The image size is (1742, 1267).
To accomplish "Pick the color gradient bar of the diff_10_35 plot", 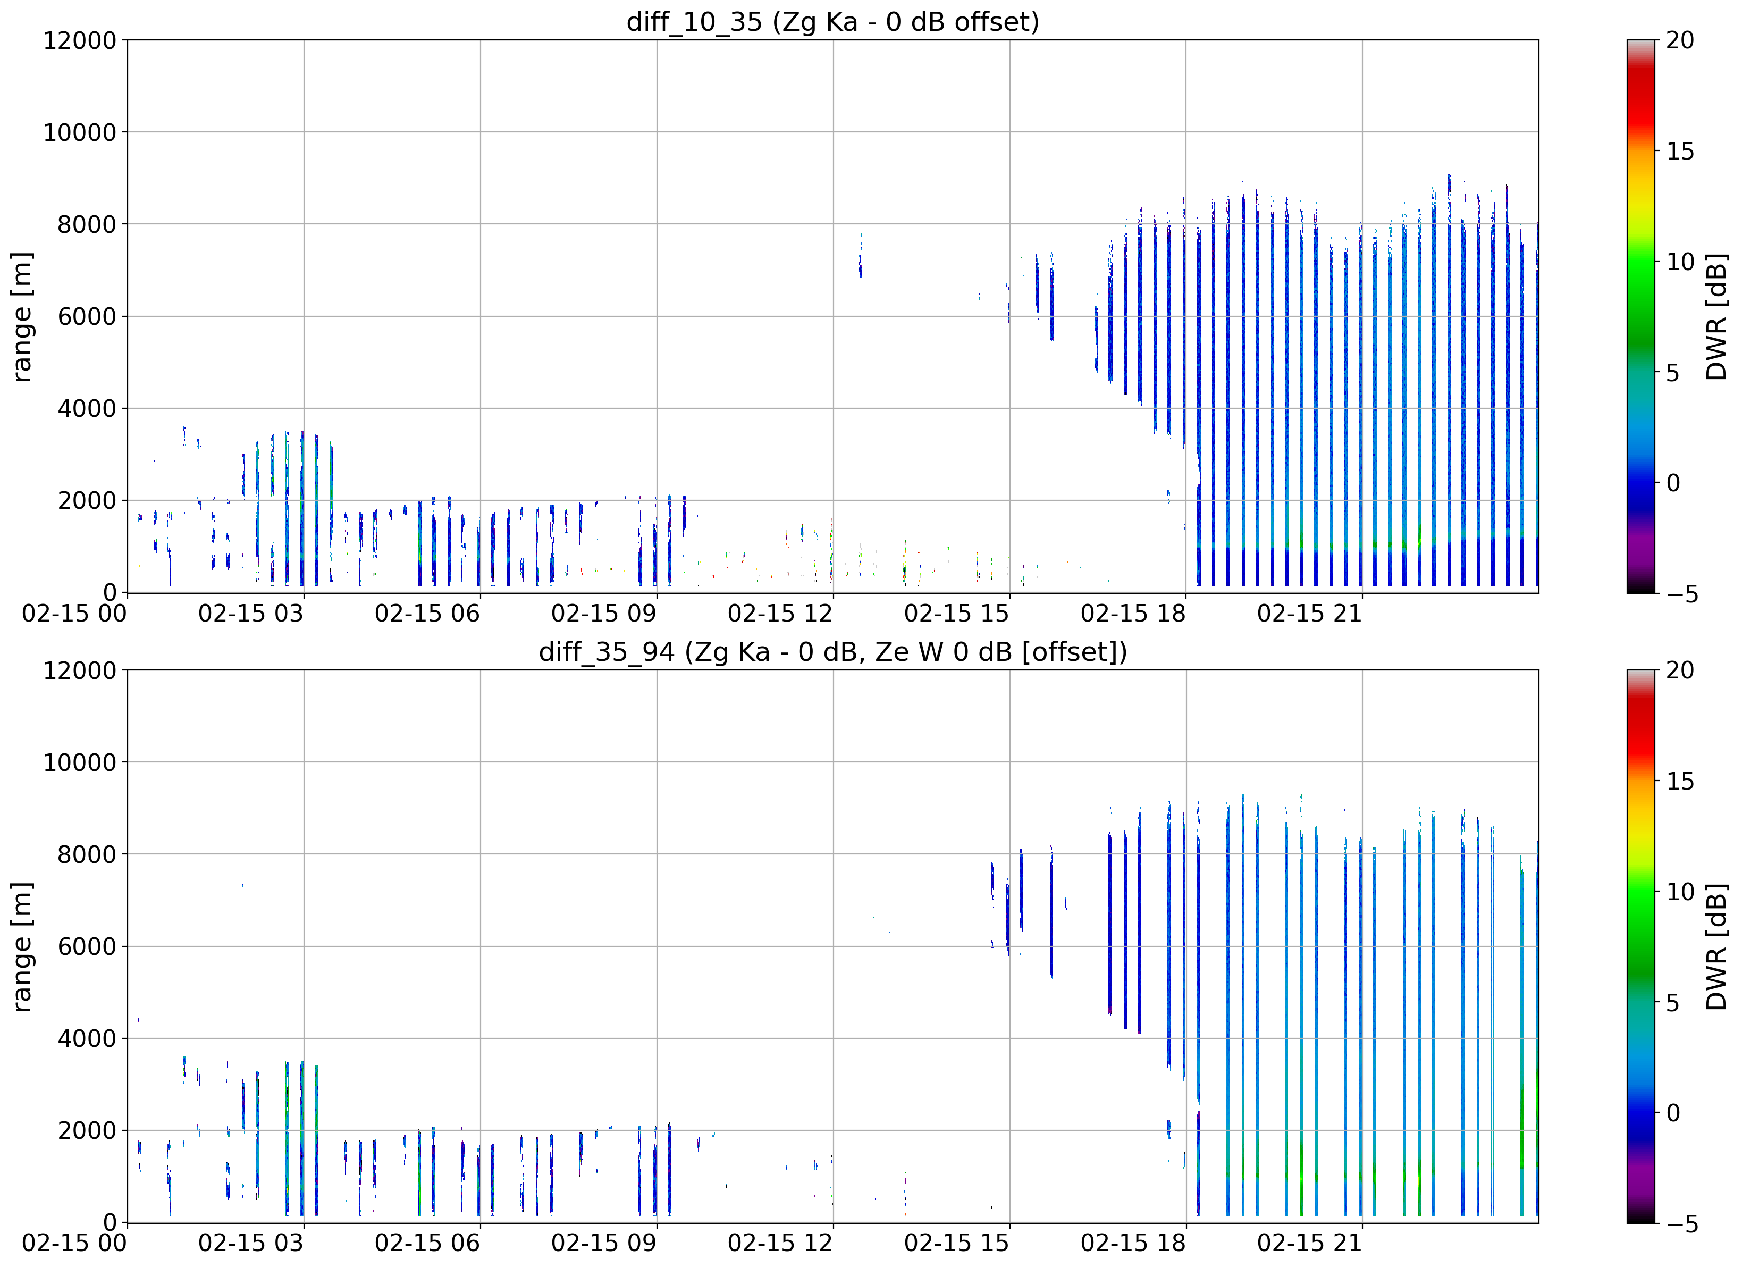I will click(1640, 316).
